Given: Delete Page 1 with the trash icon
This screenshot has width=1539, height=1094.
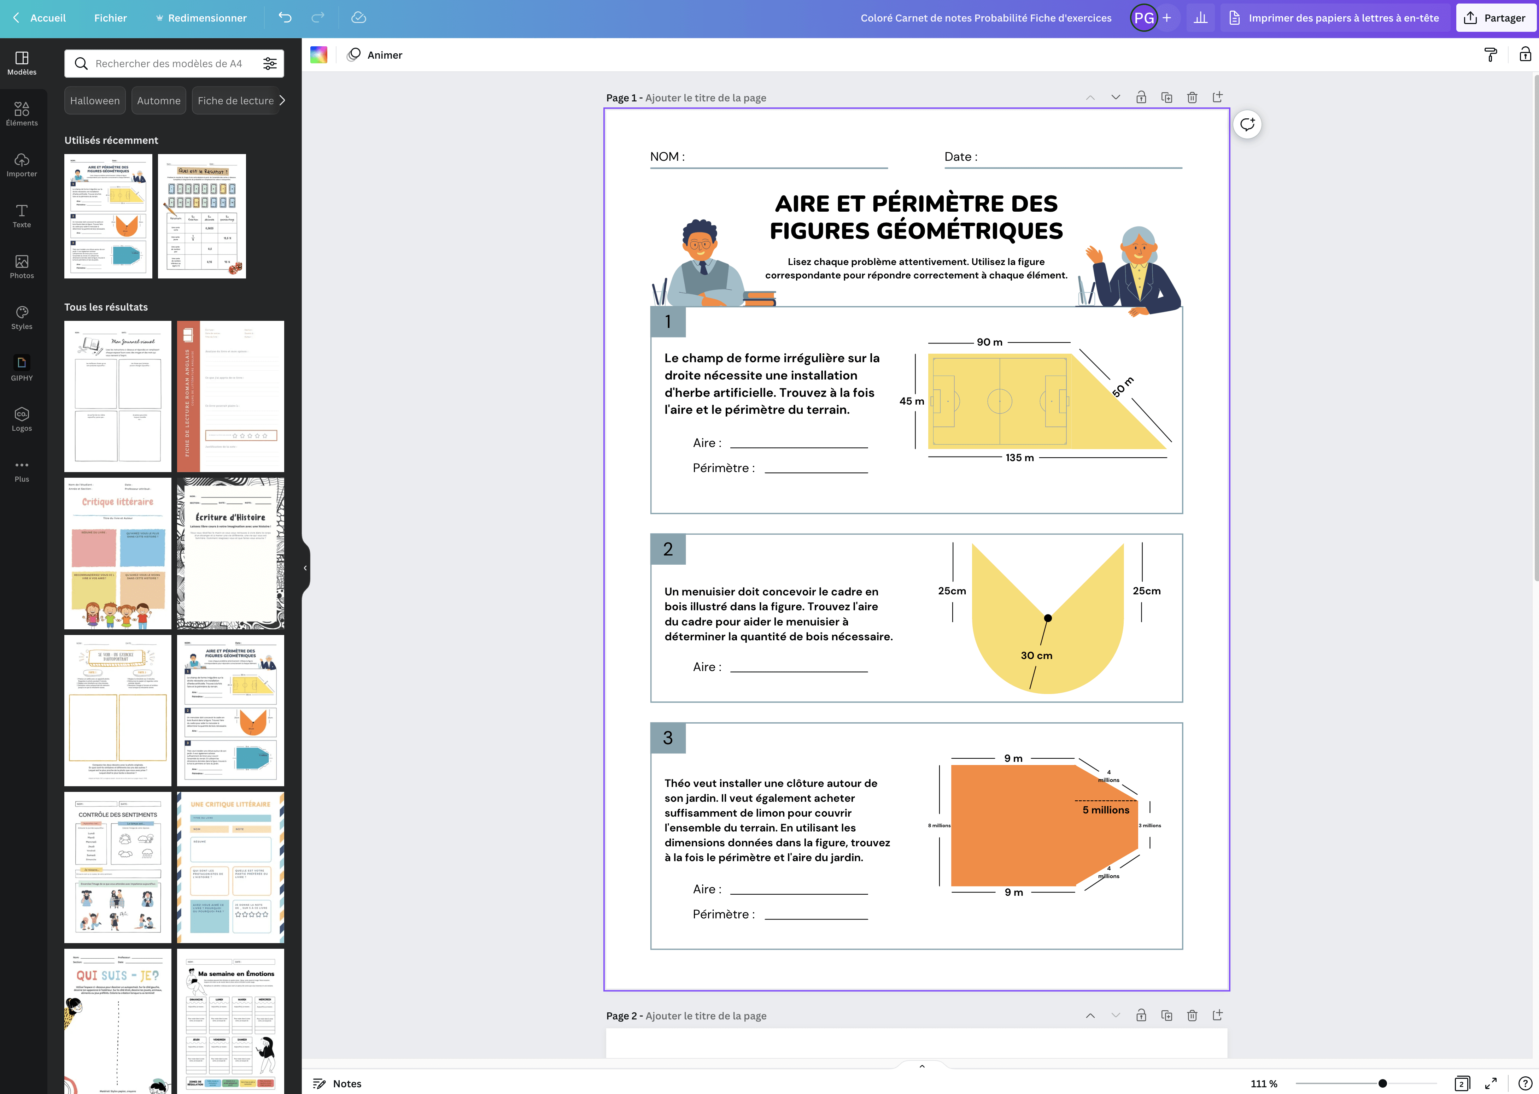Looking at the screenshot, I should tap(1192, 97).
